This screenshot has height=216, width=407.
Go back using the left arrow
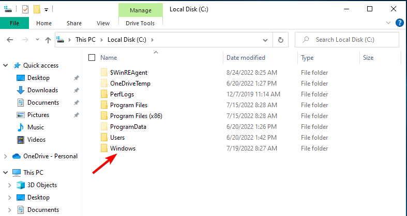[10, 40]
